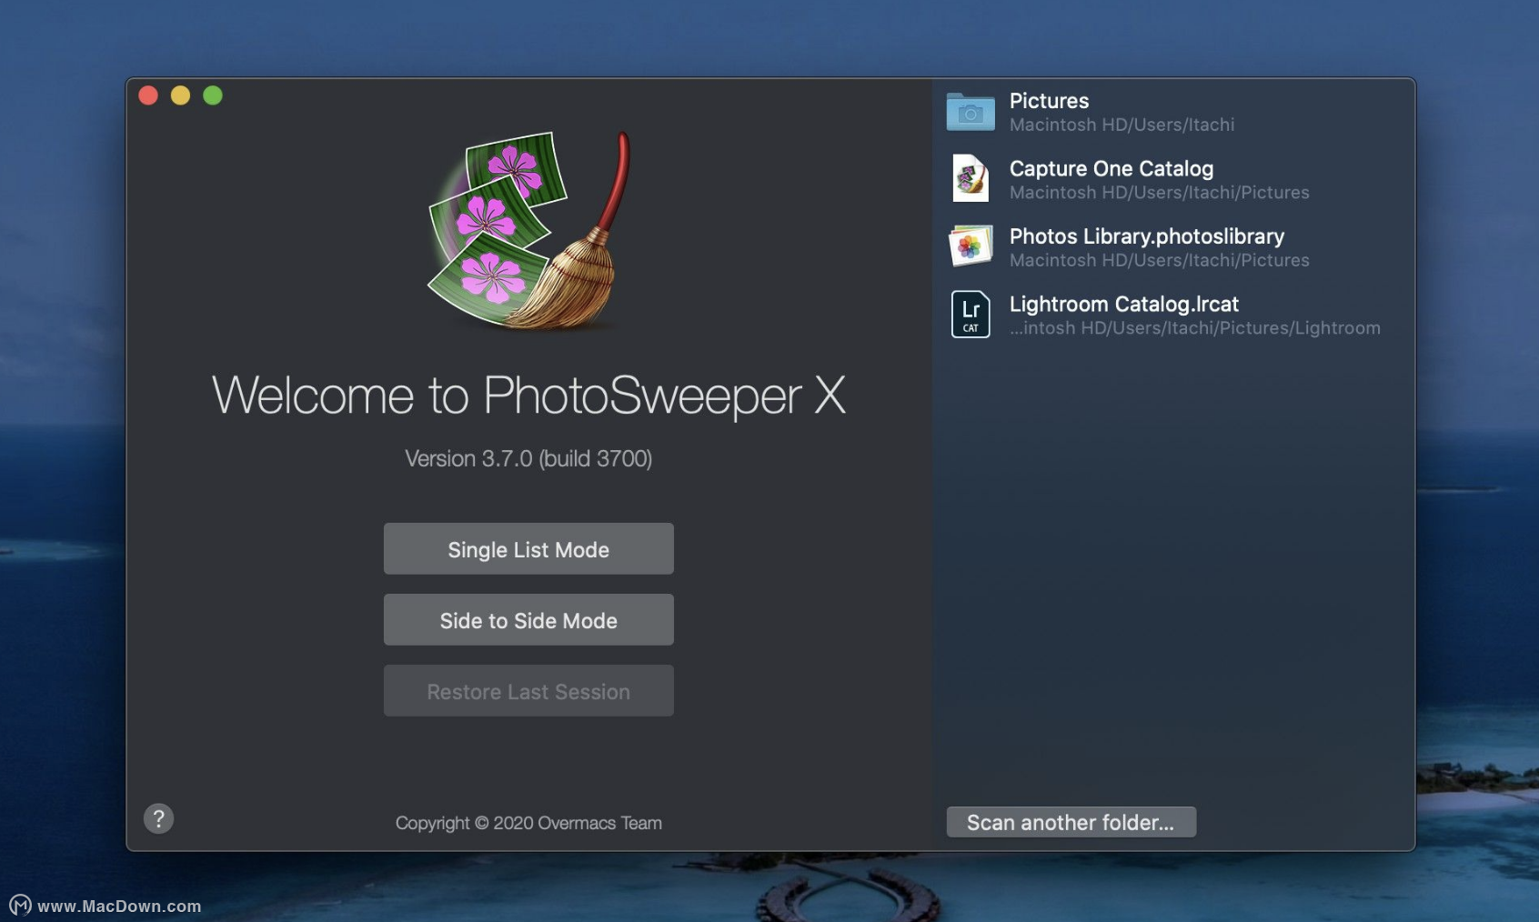The height and width of the screenshot is (922, 1539).
Task: Click the Capture One Catalog file icon
Action: point(971,178)
